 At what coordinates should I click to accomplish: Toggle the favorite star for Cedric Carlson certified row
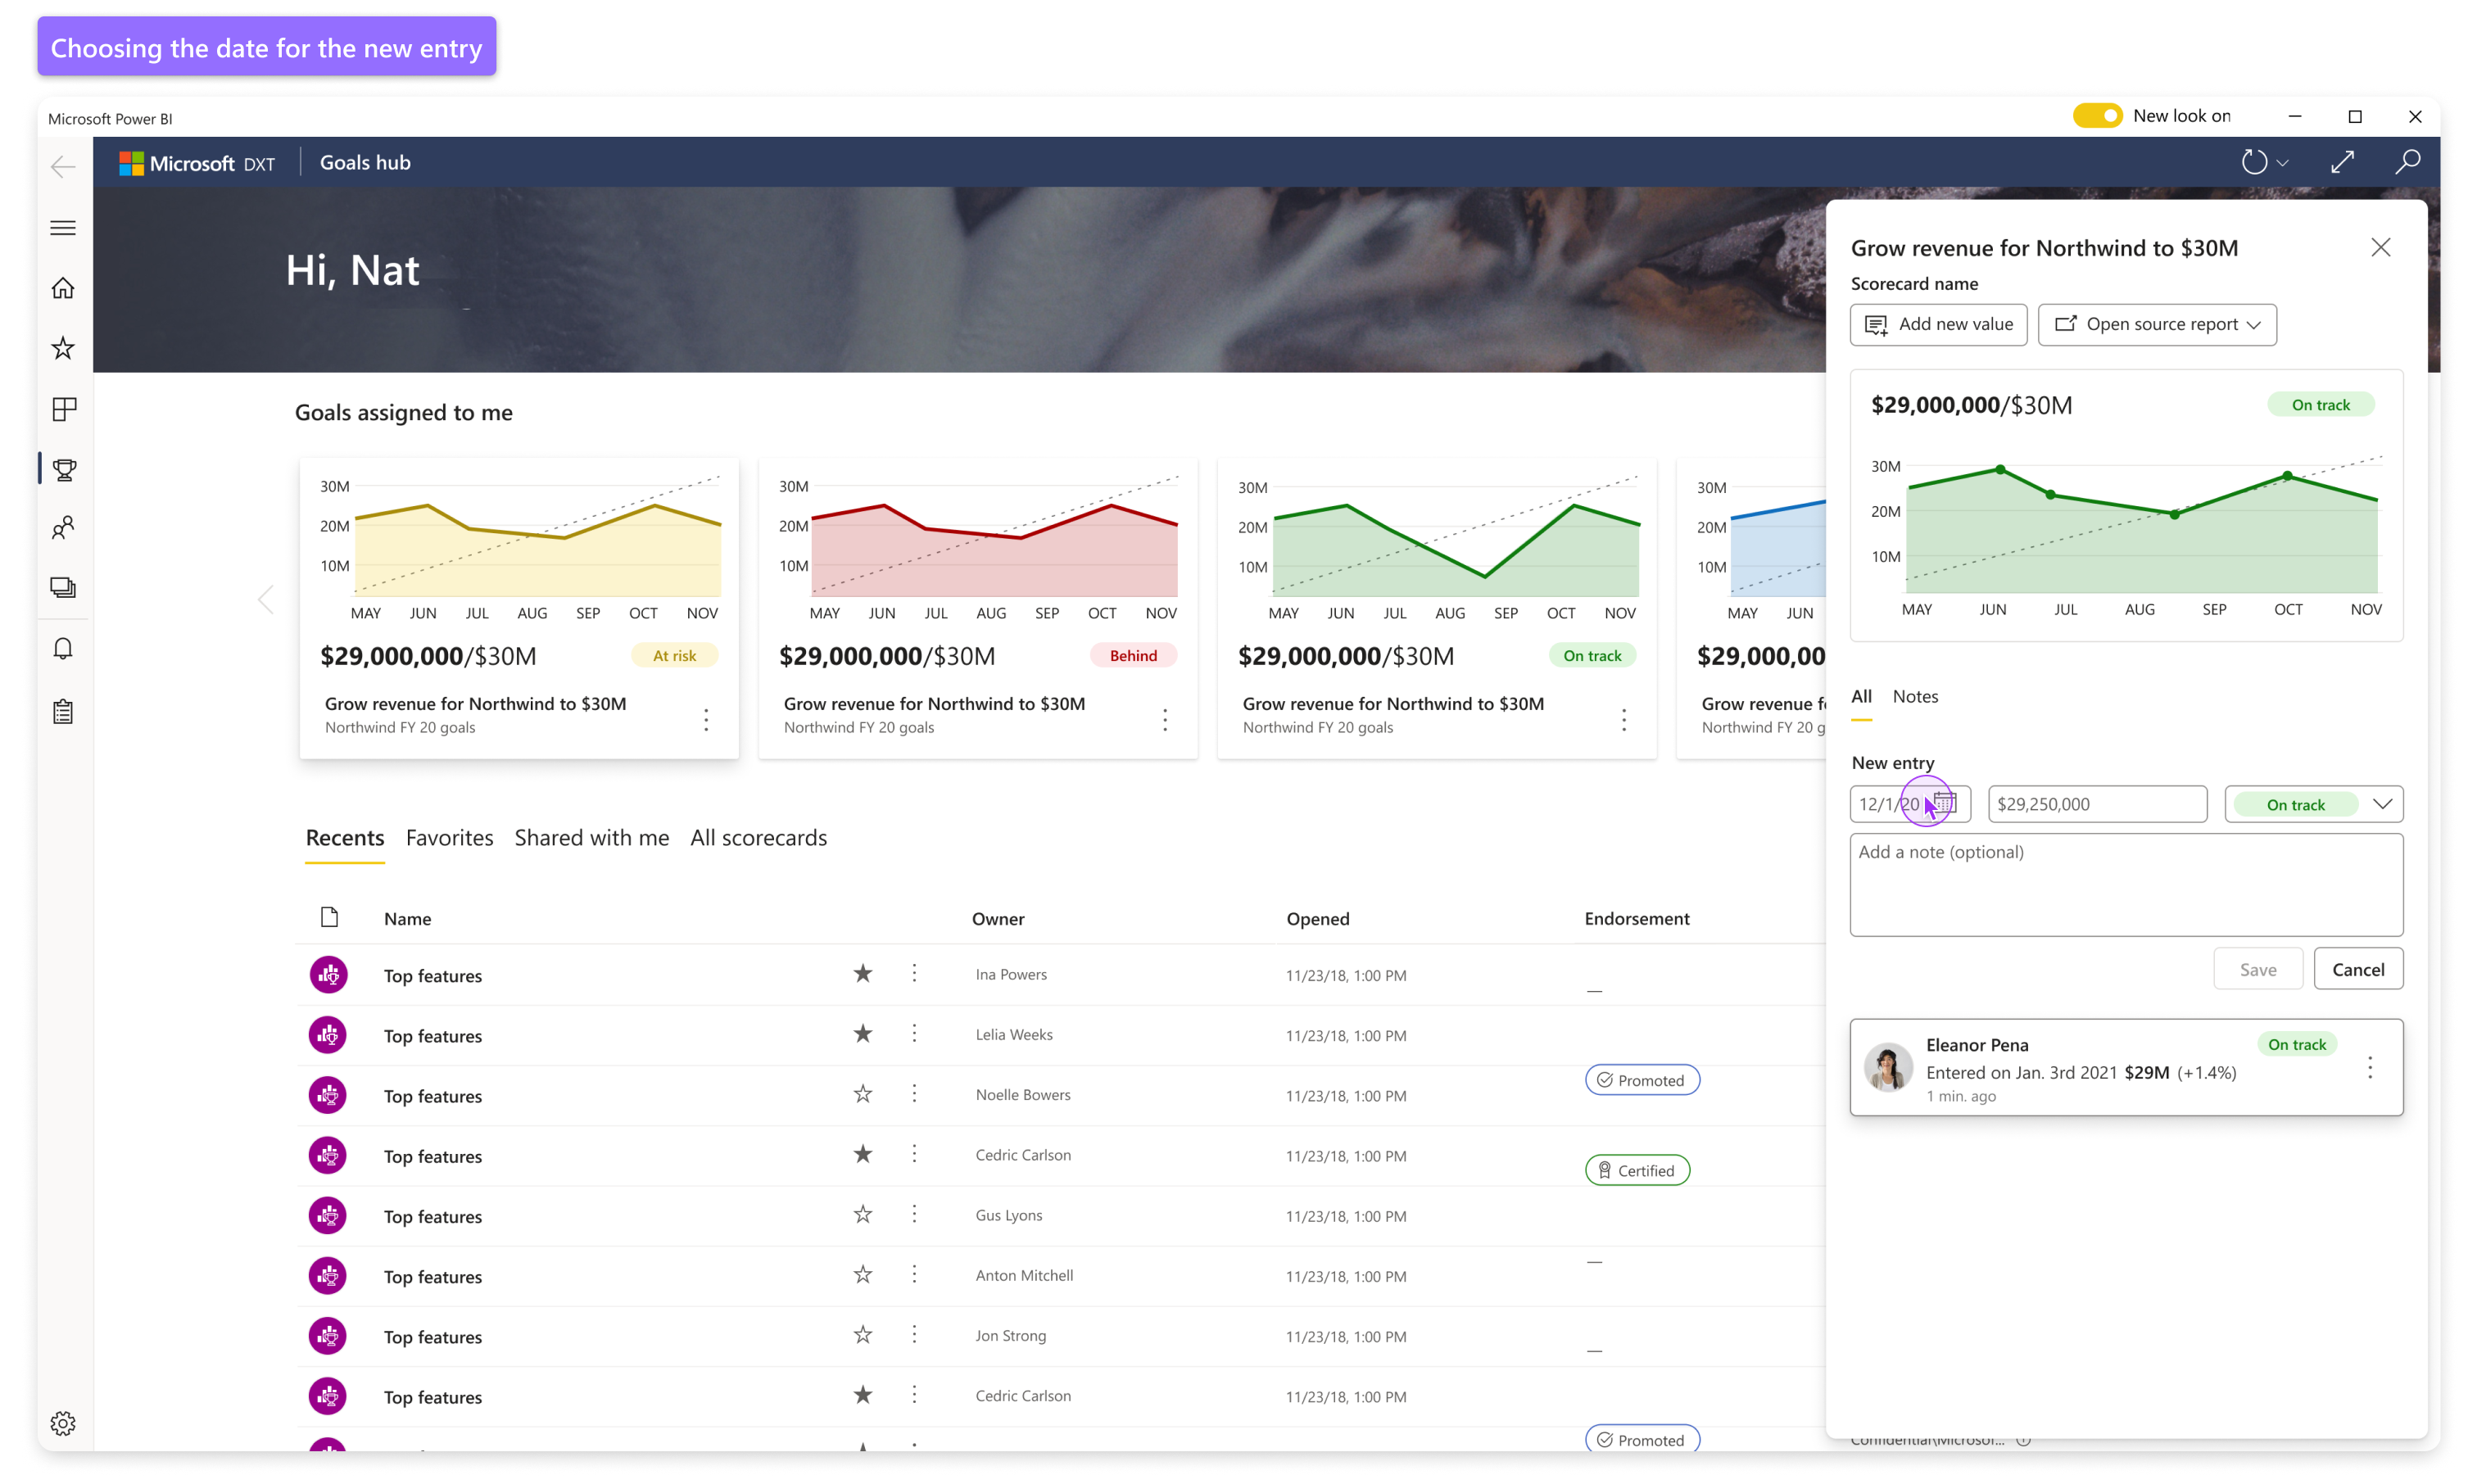point(863,1154)
